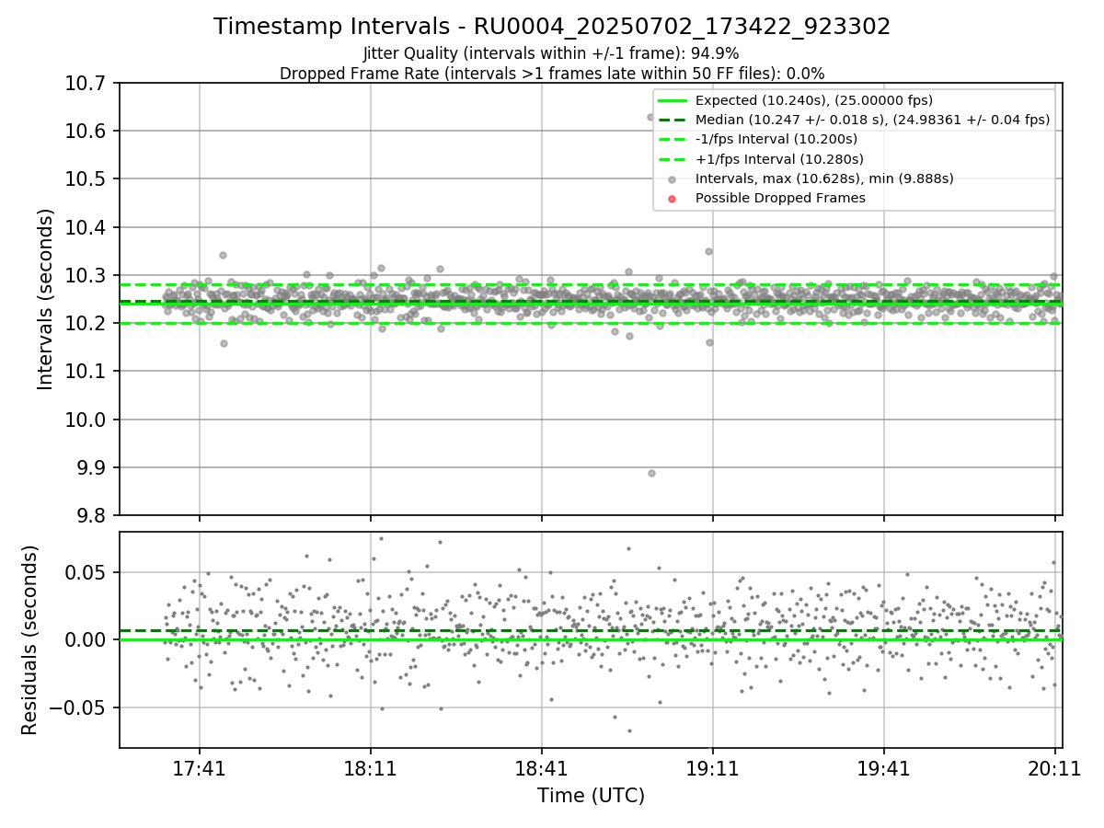Image resolution: width=1104 pixels, height=828 pixels.
Task: Click the 'Intervals (seconds)' y-axis label
Action: [x=46, y=299]
